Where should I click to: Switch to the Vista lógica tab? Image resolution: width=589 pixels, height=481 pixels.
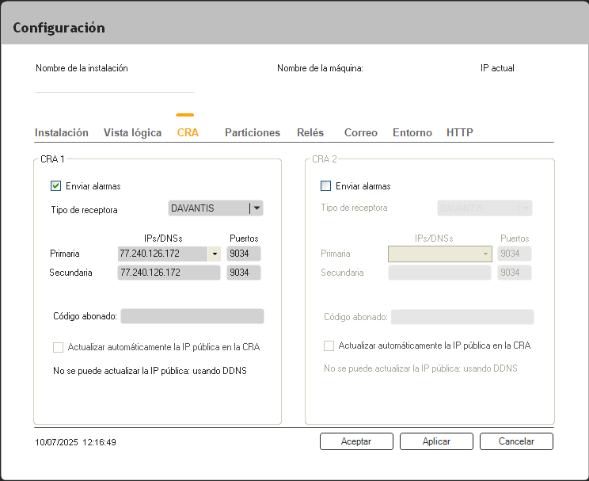132,133
